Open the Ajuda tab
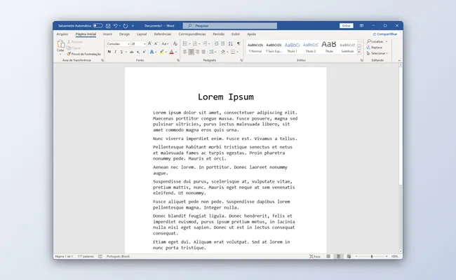Screen dimensions: 456x280 (251, 34)
